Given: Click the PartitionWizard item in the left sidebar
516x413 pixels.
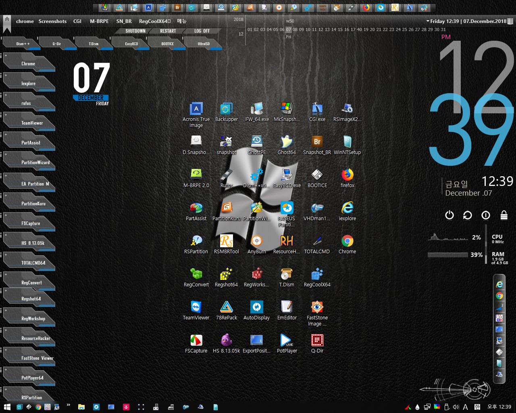Looking at the screenshot, I should pos(29,161).
